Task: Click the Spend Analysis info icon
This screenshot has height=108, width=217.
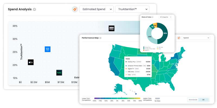Action: coord(34,9)
